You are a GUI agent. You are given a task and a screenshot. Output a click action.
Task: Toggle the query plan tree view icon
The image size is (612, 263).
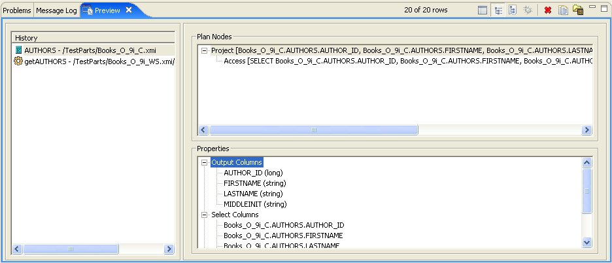pos(498,10)
